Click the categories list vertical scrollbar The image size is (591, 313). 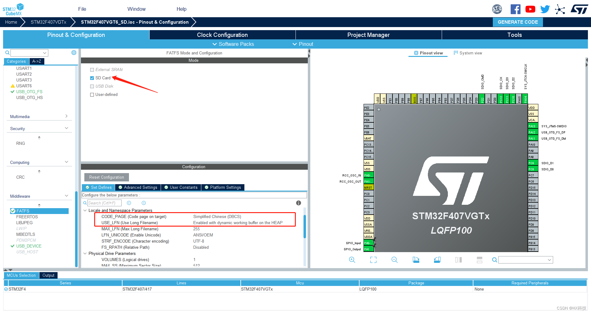pyautogui.click(x=76, y=229)
